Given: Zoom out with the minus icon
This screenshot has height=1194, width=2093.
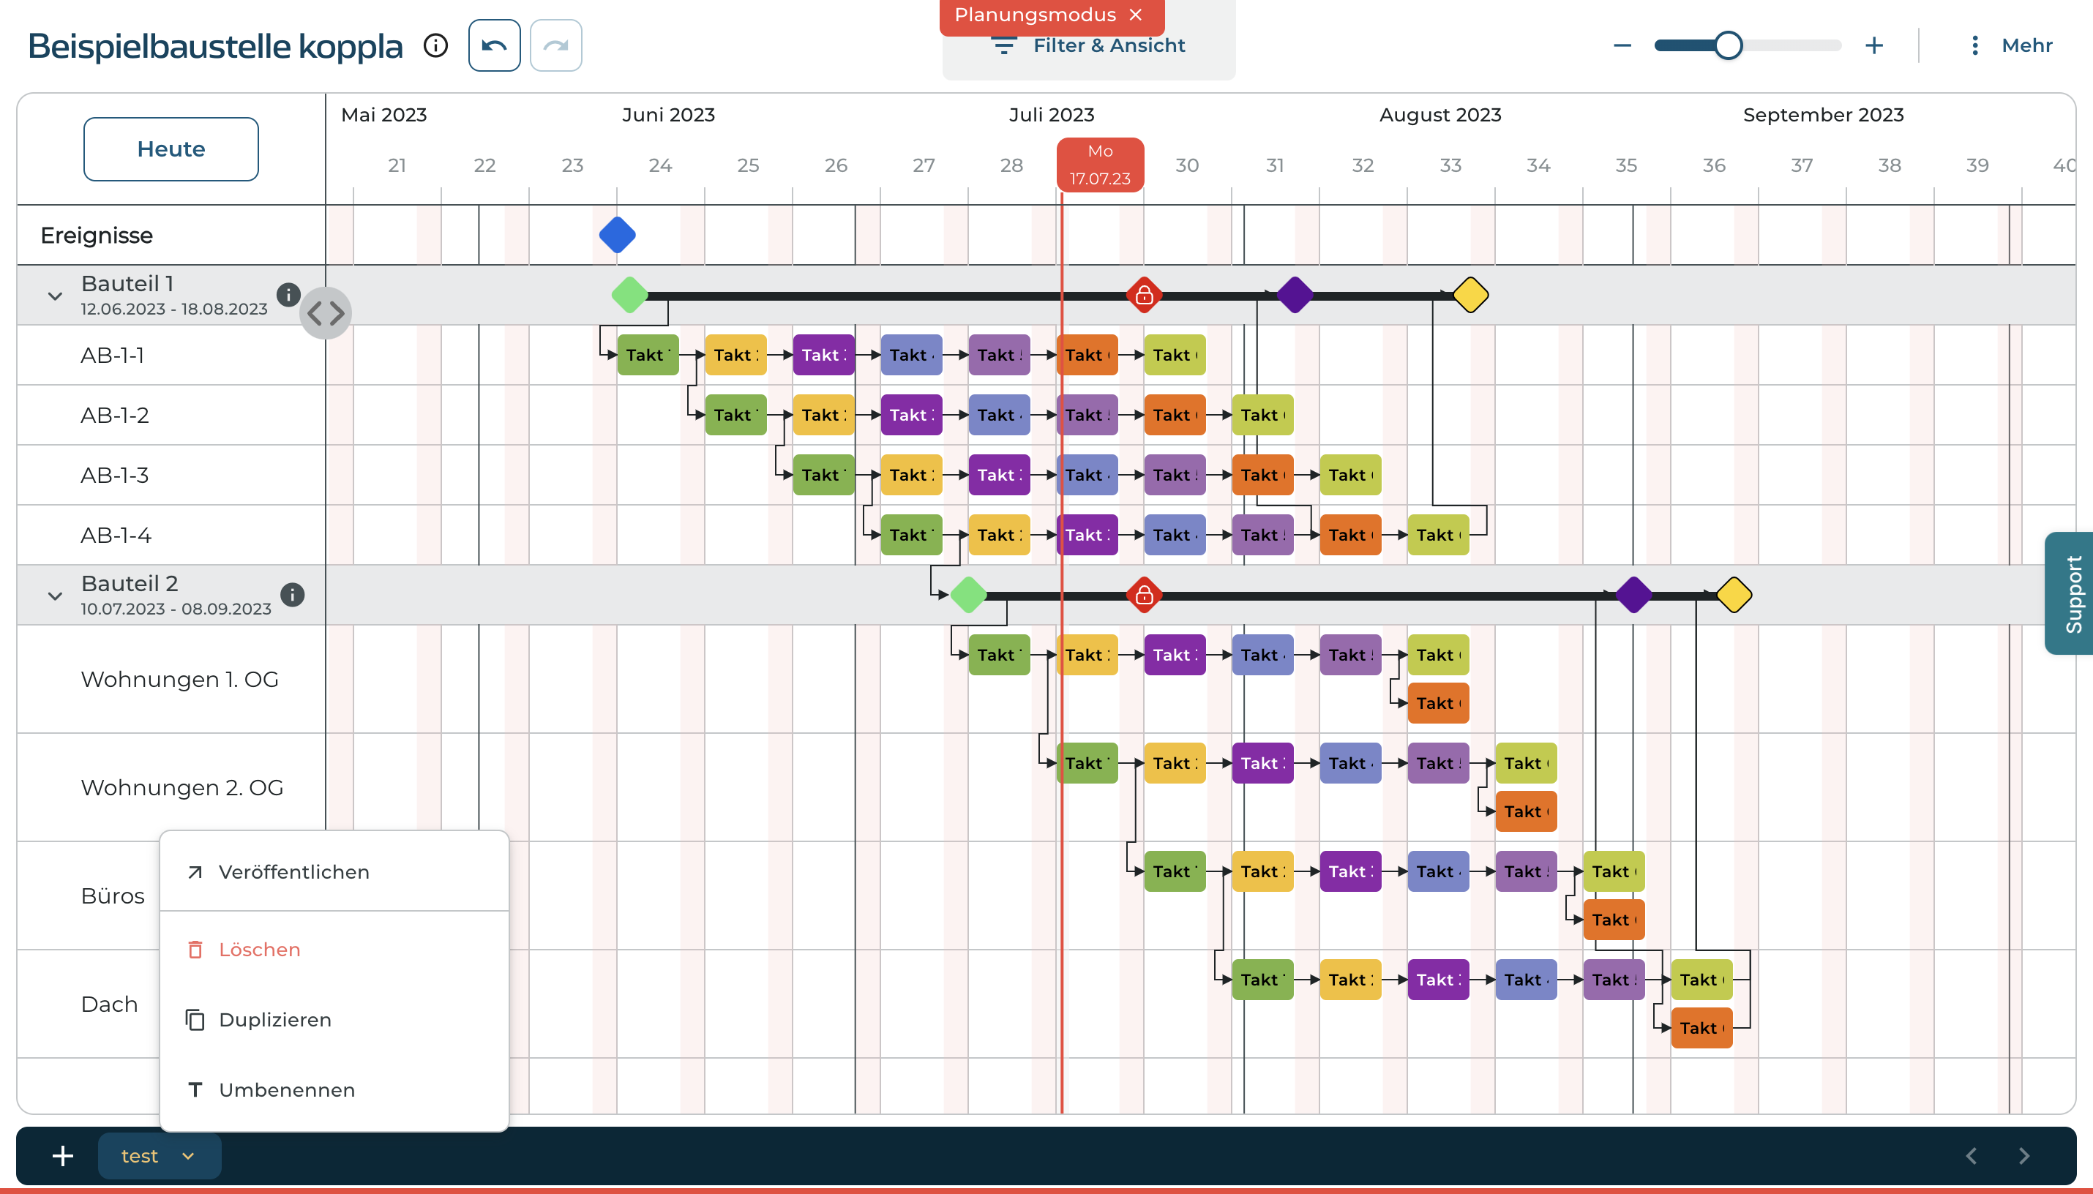Looking at the screenshot, I should coord(1622,46).
